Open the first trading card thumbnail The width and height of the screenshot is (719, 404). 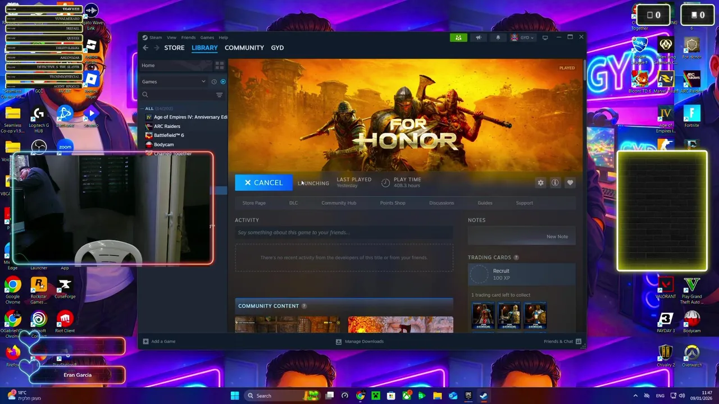click(483, 316)
